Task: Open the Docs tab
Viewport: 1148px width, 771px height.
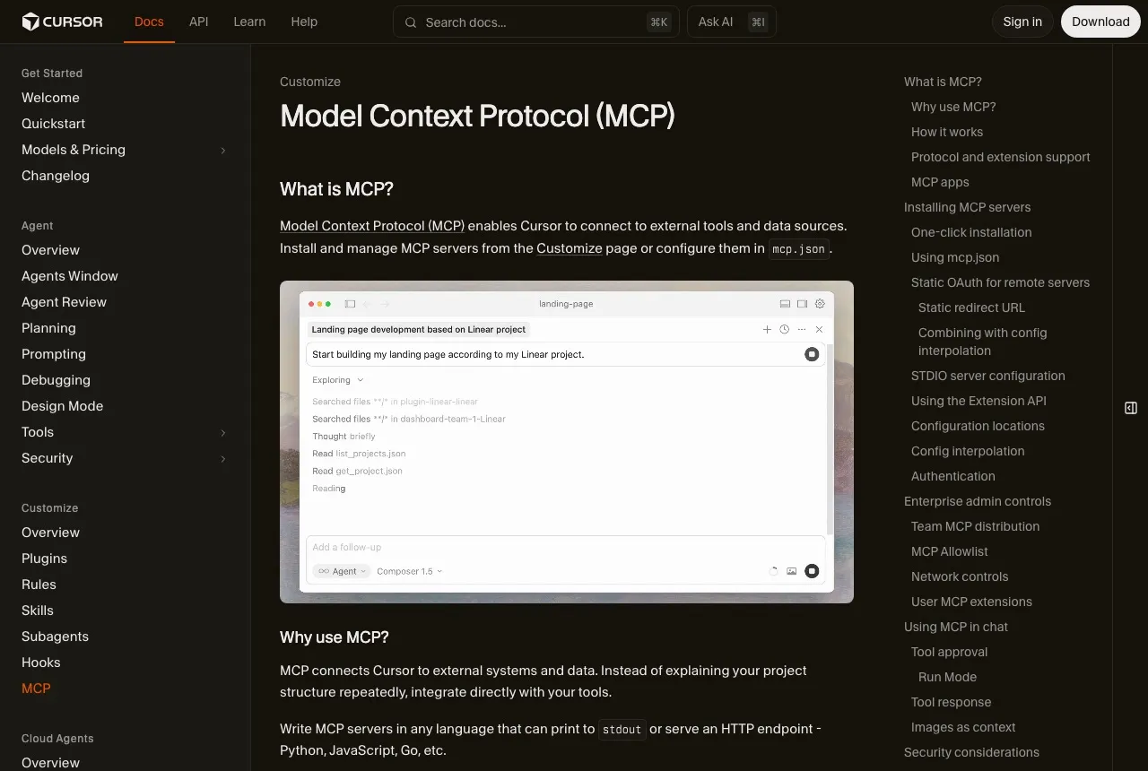Action: click(149, 22)
